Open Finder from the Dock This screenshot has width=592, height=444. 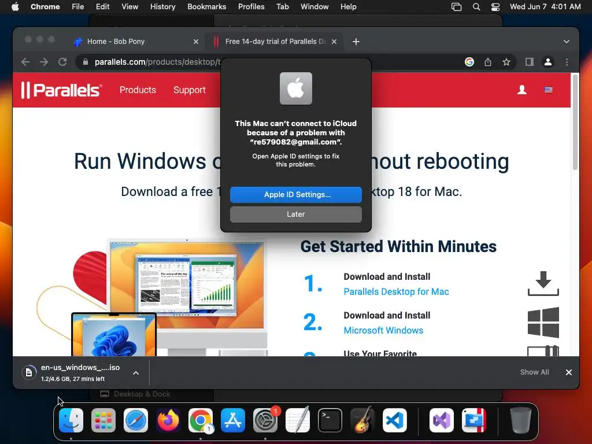pyautogui.click(x=71, y=420)
